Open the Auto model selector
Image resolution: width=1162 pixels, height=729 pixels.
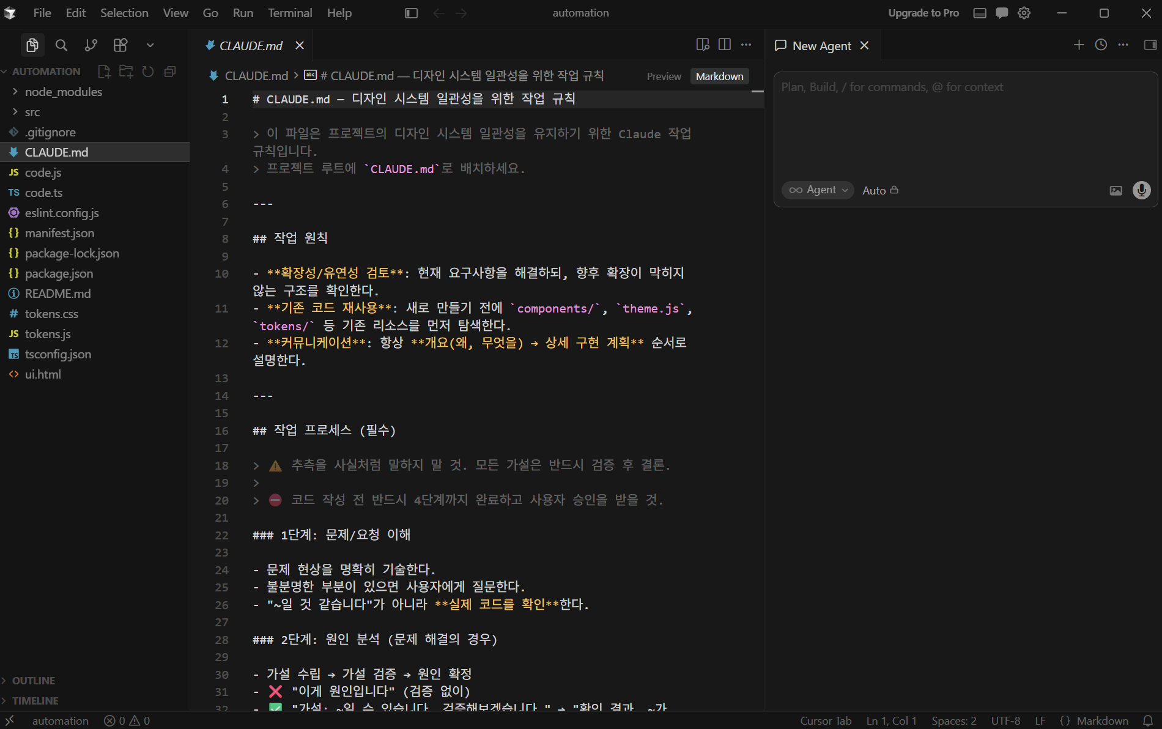[880, 190]
